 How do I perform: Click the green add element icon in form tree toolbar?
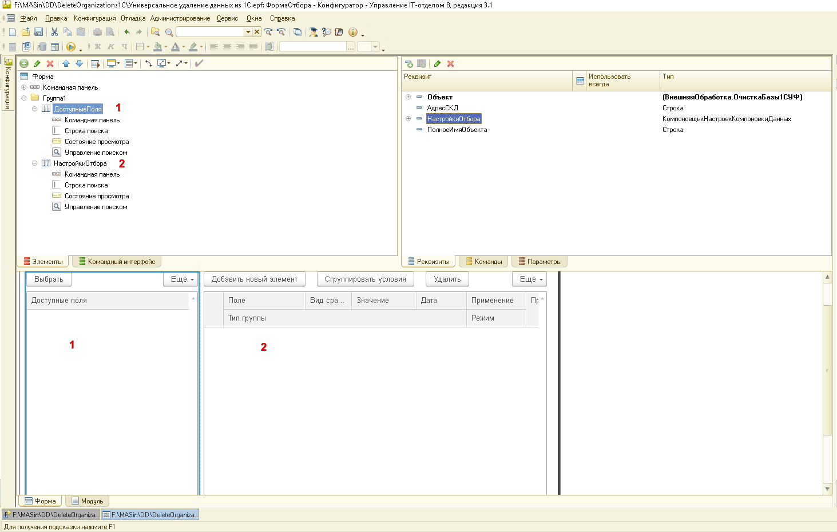coord(24,63)
